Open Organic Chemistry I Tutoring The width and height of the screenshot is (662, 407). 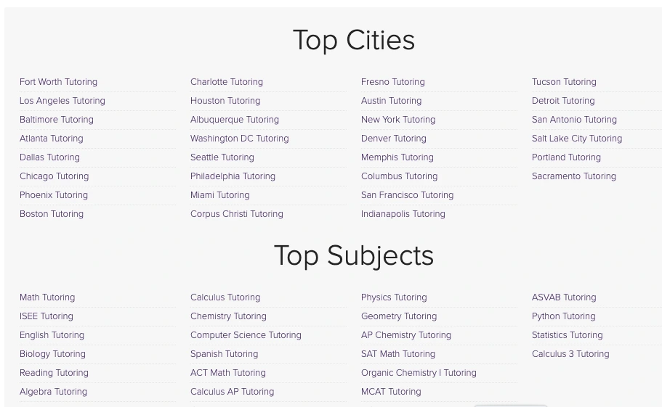pyautogui.click(x=419, y=373)
